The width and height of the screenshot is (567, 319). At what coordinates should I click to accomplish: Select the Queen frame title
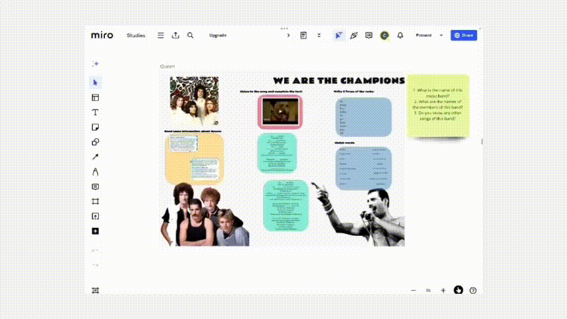tap(167, 66)
